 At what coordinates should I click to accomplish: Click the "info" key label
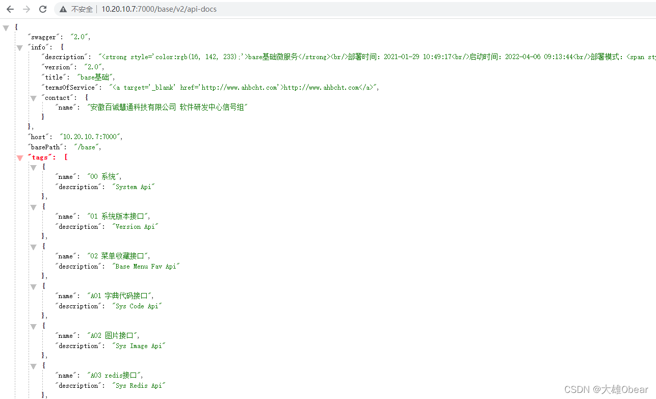click(40, 47)
